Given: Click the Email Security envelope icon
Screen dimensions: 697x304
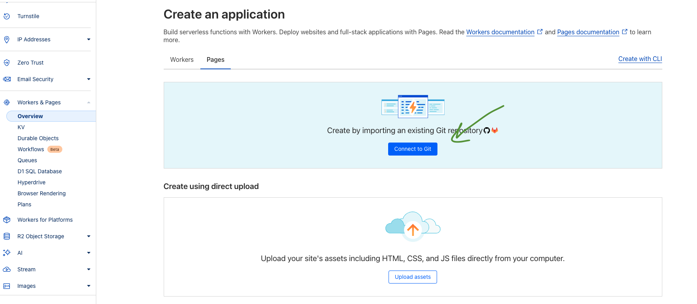Looking at the screenshot, I should coord(7,79).
